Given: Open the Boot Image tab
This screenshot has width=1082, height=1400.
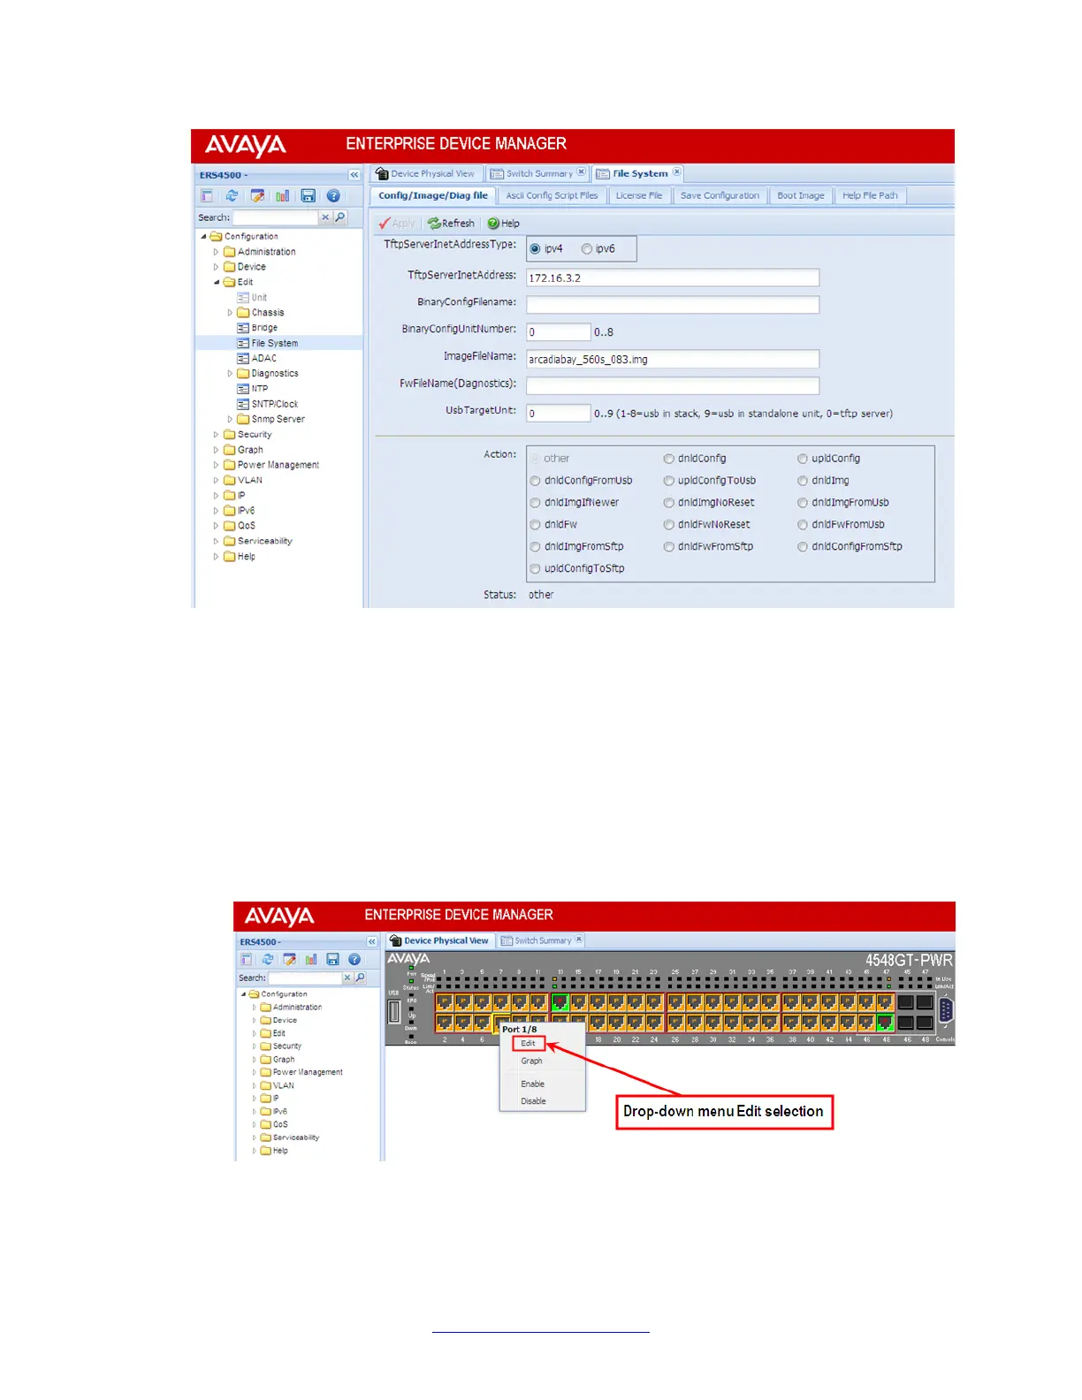Looking at the screenshot, I should tap(801, 195).
